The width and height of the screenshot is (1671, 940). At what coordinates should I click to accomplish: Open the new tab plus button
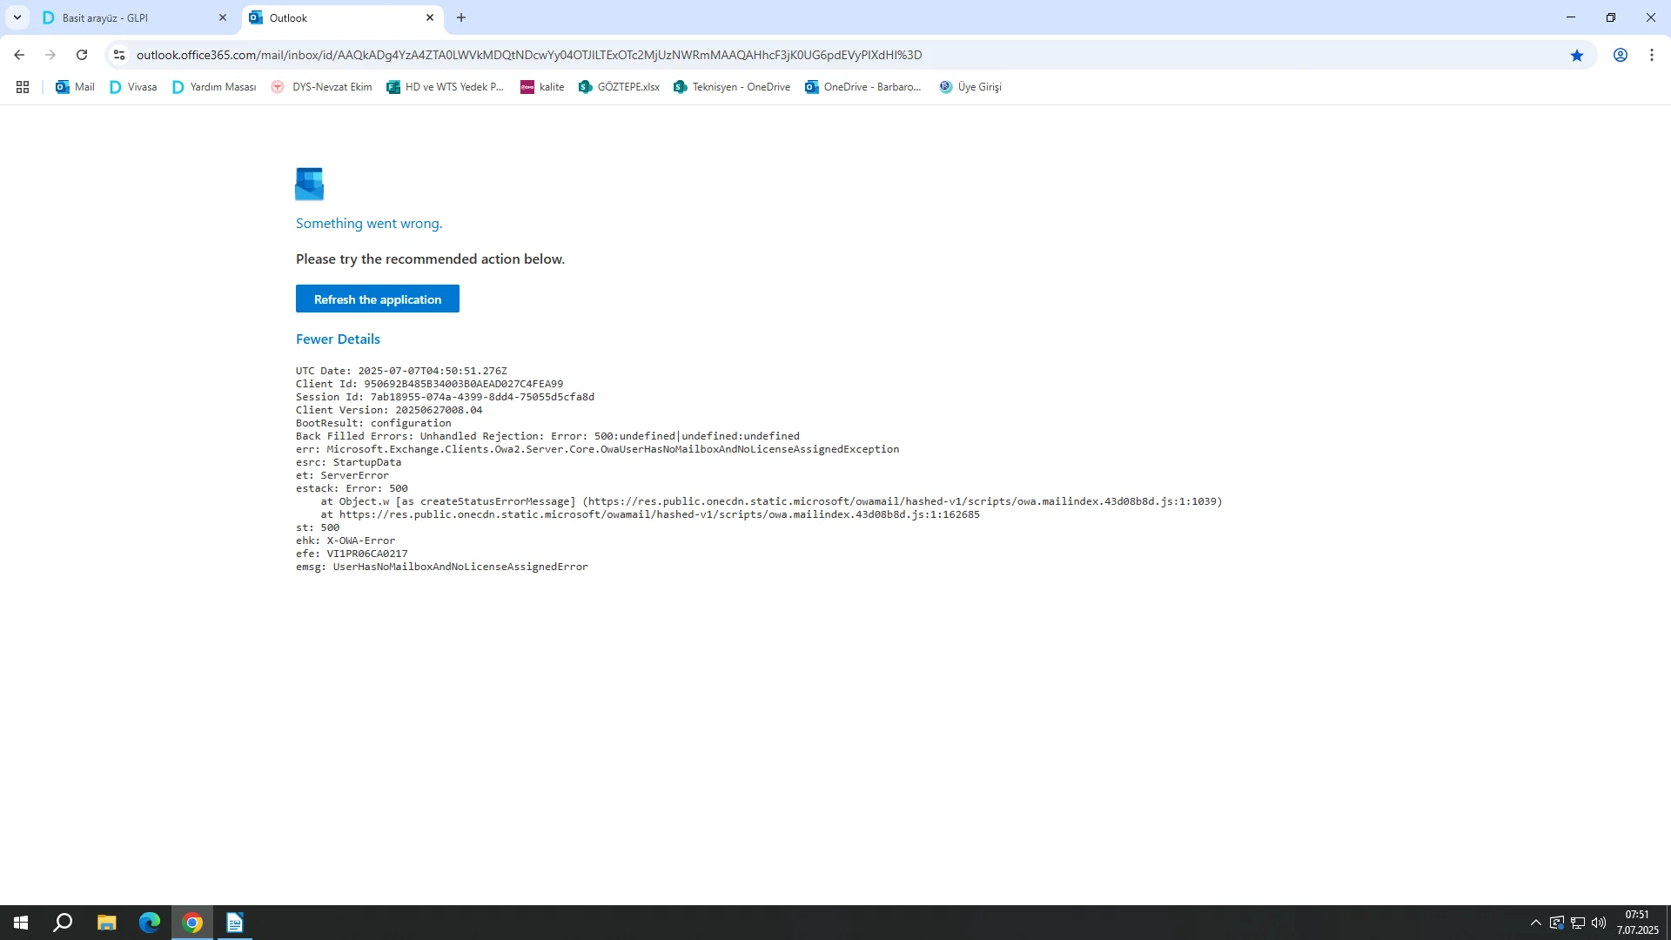pyautogui.click(x=461, y=17)
